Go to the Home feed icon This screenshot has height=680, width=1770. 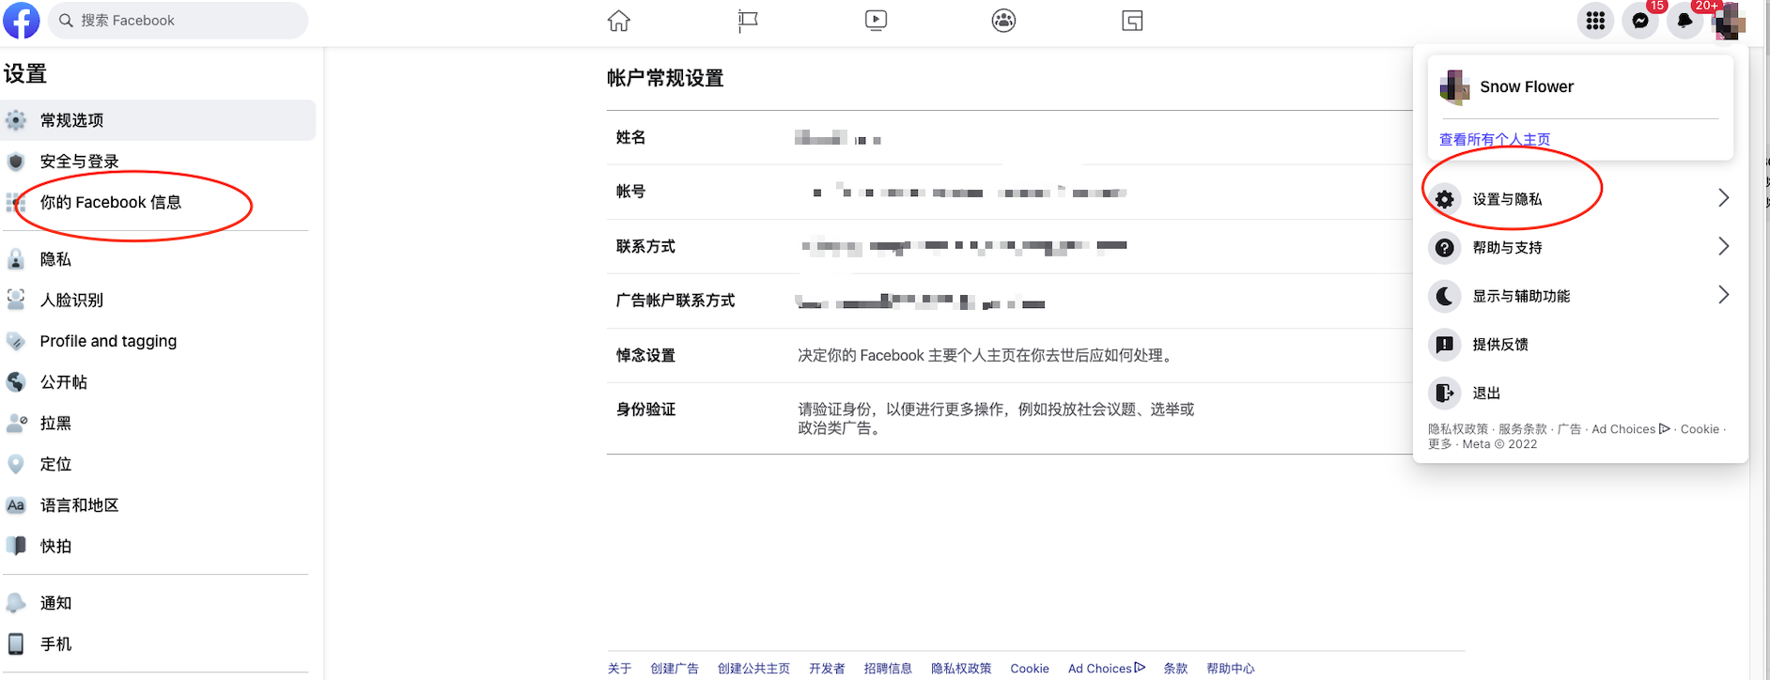tap(618, 21)
